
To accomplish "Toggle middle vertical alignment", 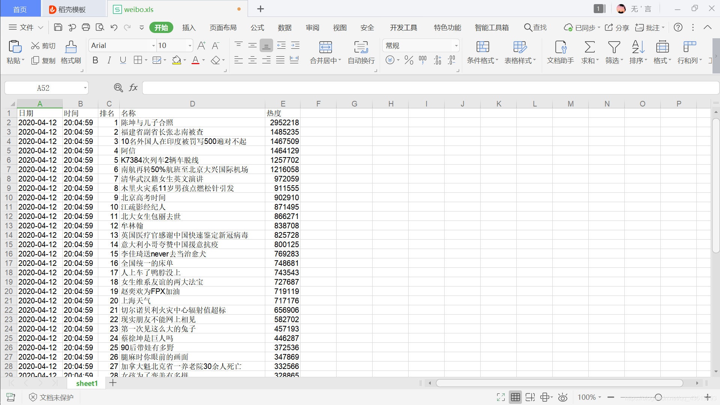I will tap(253, 46).
